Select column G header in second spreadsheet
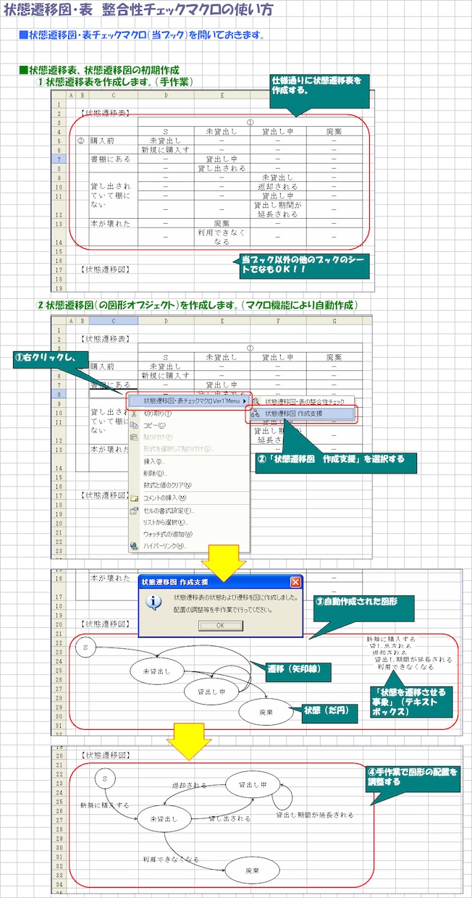Viewport: 472px width, 898px height. coord(334,320)
